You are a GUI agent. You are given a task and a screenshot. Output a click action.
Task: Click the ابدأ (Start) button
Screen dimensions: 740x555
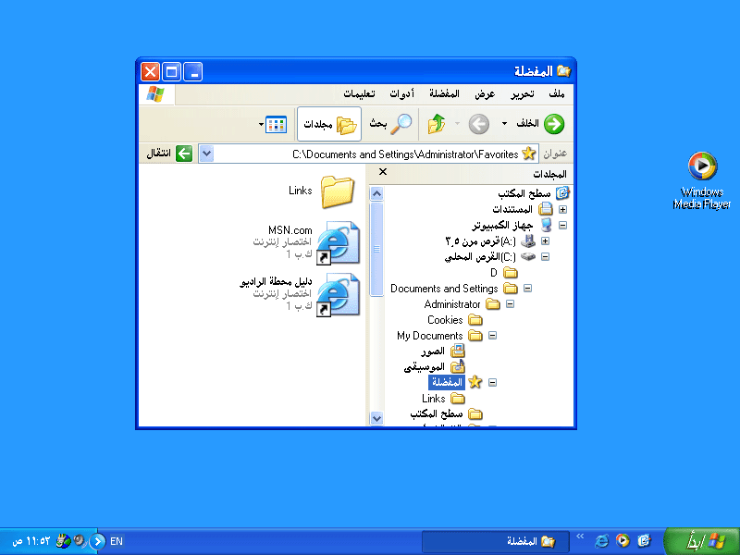[x=702, y=541]
